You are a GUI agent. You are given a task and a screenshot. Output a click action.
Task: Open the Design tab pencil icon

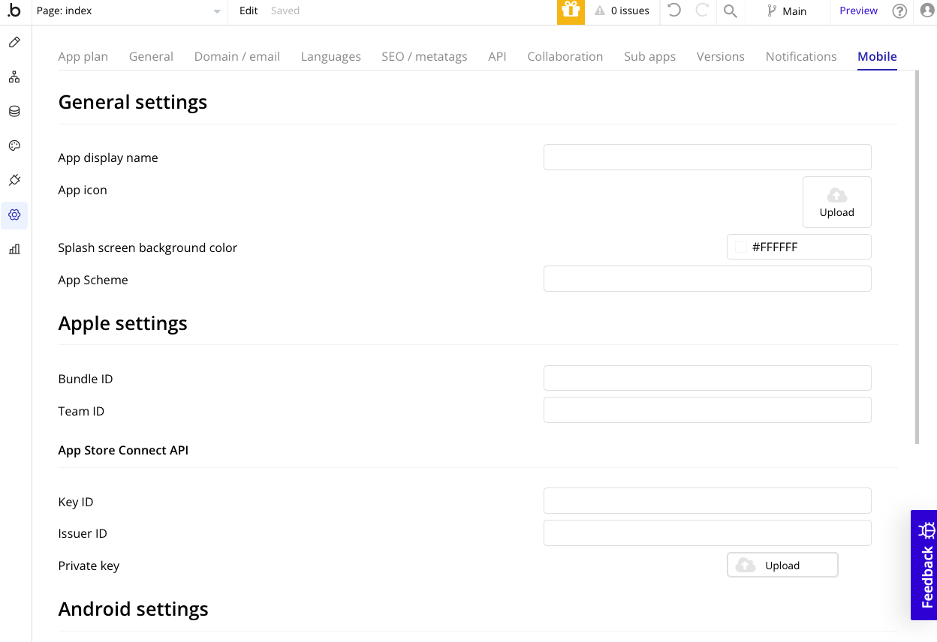14,42
